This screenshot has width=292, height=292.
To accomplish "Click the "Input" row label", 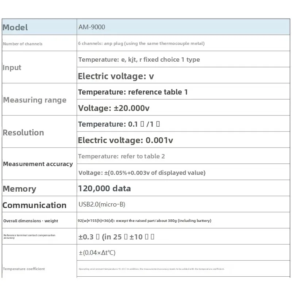I will [x=12, y=68].
